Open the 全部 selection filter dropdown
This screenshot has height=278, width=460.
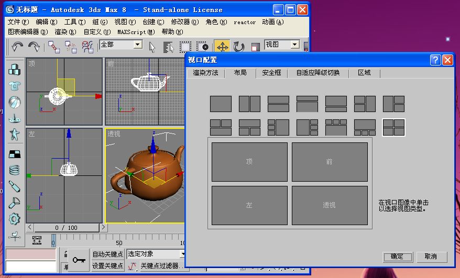138,45
